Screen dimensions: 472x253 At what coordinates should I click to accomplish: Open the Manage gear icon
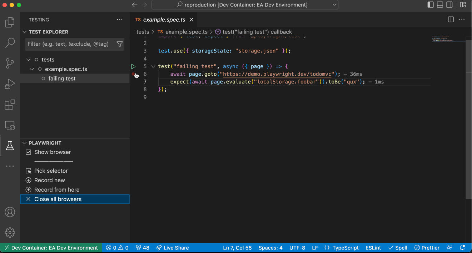click(x=10, y=232)
